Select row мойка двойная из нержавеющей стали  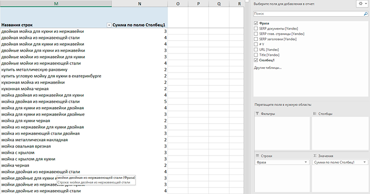point(40,101)
